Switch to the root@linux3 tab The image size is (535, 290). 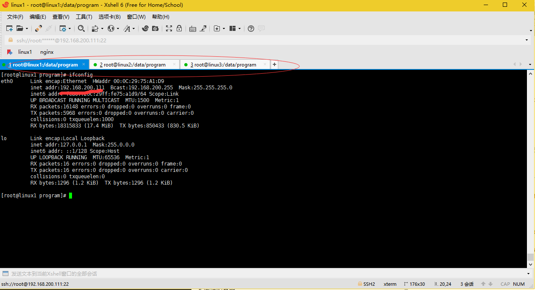pos(225,64)
